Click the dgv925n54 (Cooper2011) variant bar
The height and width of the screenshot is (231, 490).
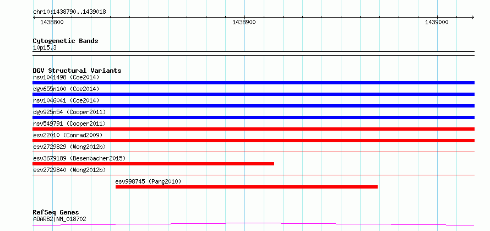click(x=253, y=117)
